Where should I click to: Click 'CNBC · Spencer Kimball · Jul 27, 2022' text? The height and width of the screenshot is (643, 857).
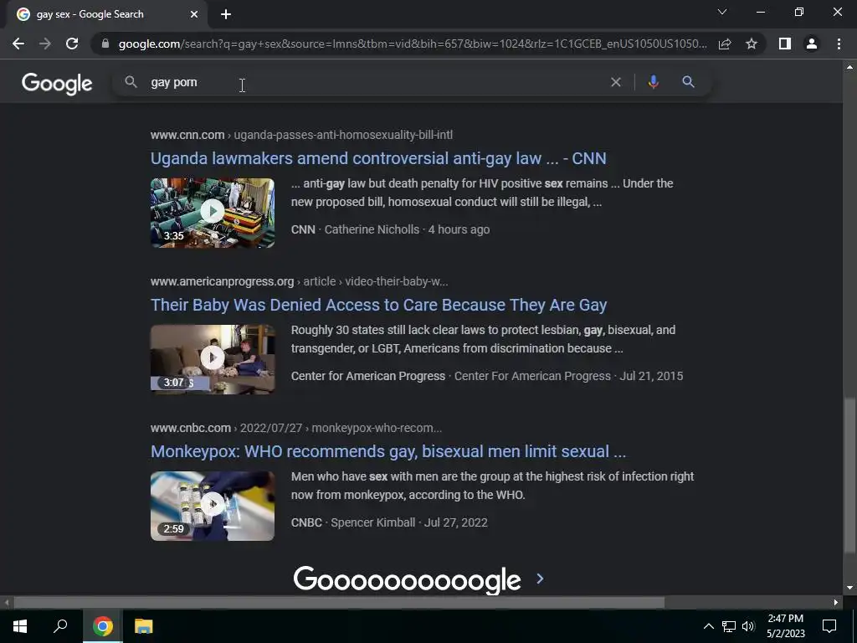389,522
